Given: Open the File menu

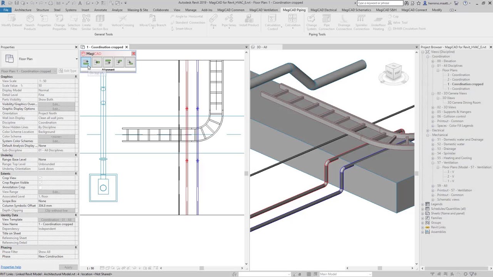Looking at the screenshot, I should coord(6,10).
